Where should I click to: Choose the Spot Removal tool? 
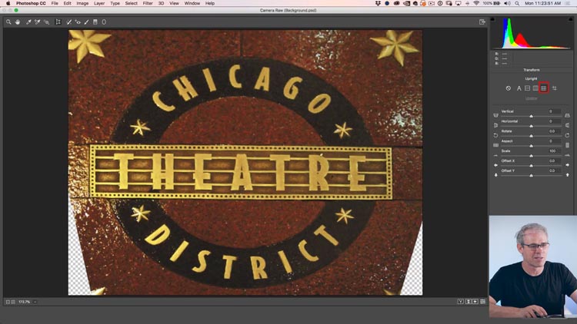click(68, 22)
